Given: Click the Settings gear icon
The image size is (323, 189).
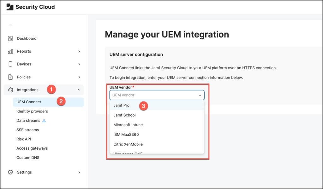Looking at the screenshot, I should [10, 172].
